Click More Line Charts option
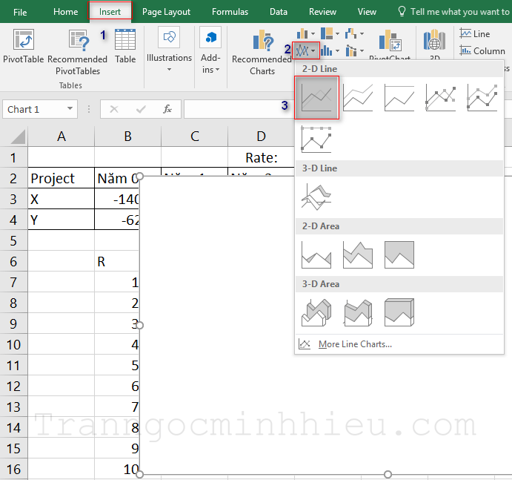Image resolution: width=512 pixels, height=480 pixels. click(354, 344)
